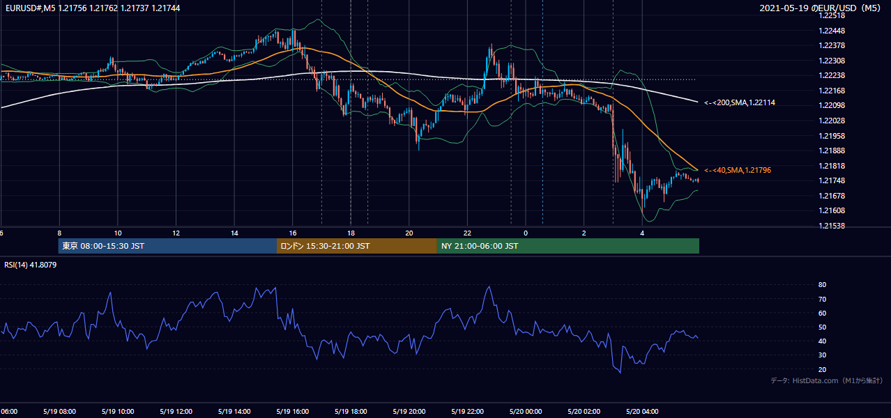Click the 40 SMA label 1.21796
Viewport: 891px width, 418px height.
738,170
